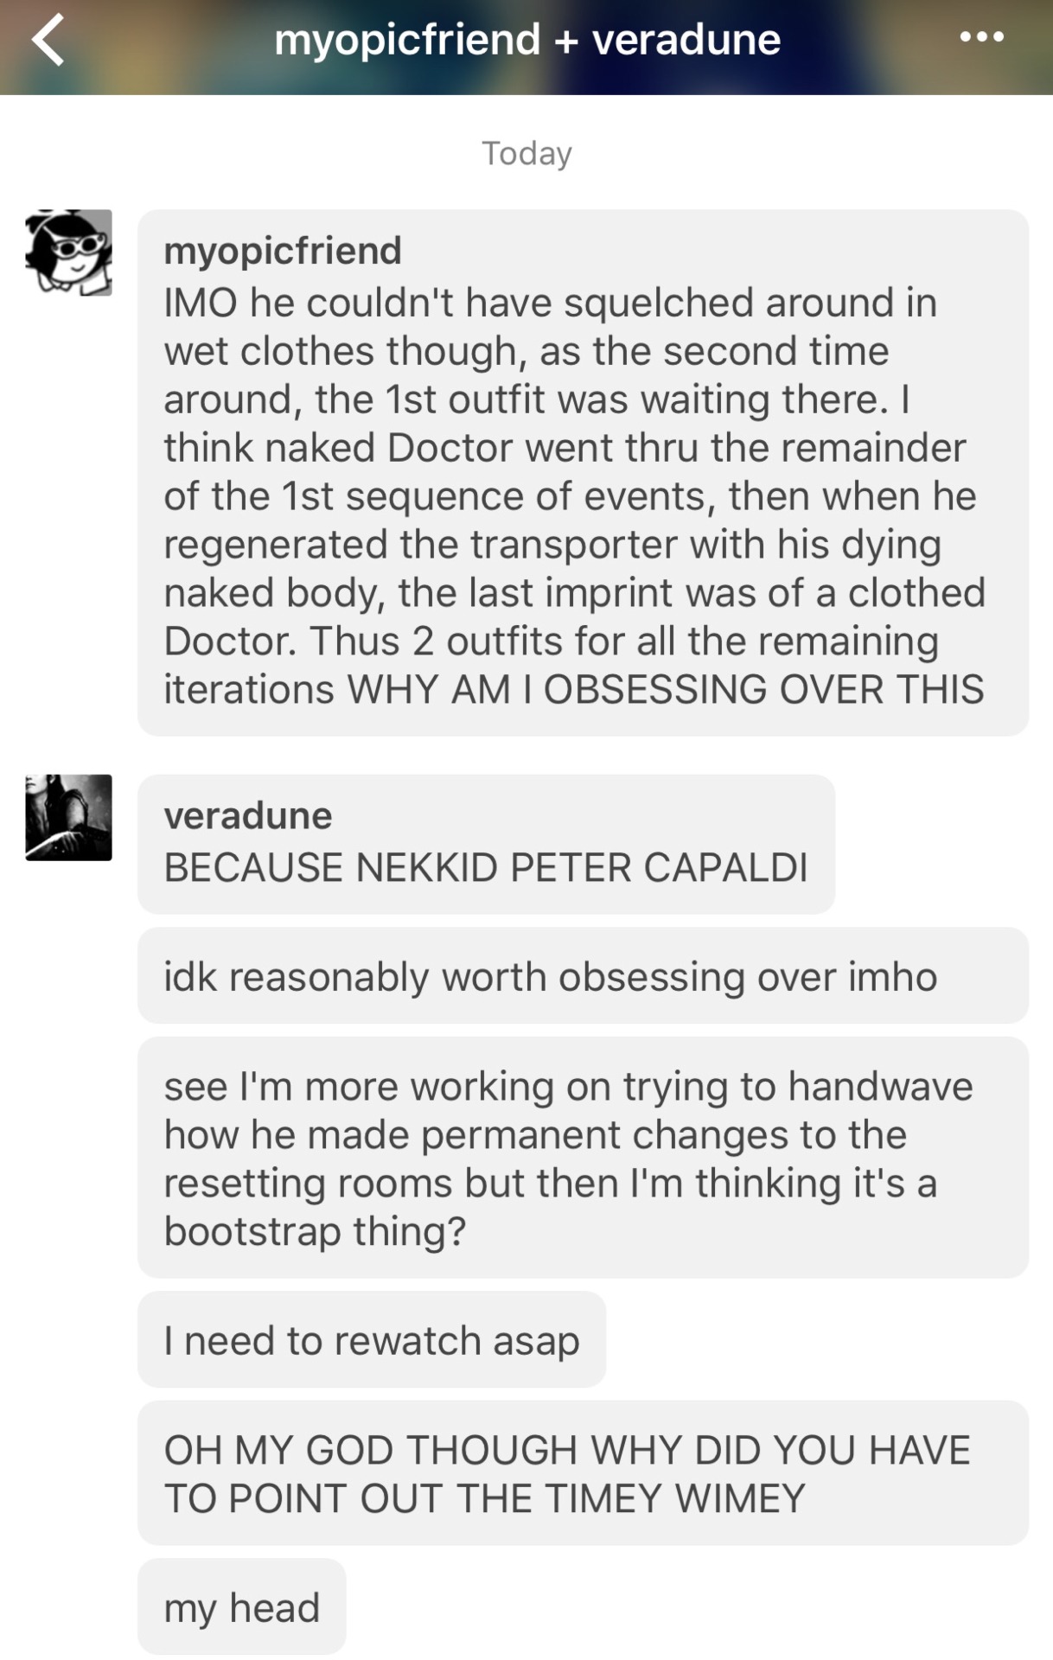This screenshot has height=1660, width=1053.
Task: Click the 'WHY AM I OBSESSING OVER THIS' text
Action: pyautogui.click(x=666, y=690)
